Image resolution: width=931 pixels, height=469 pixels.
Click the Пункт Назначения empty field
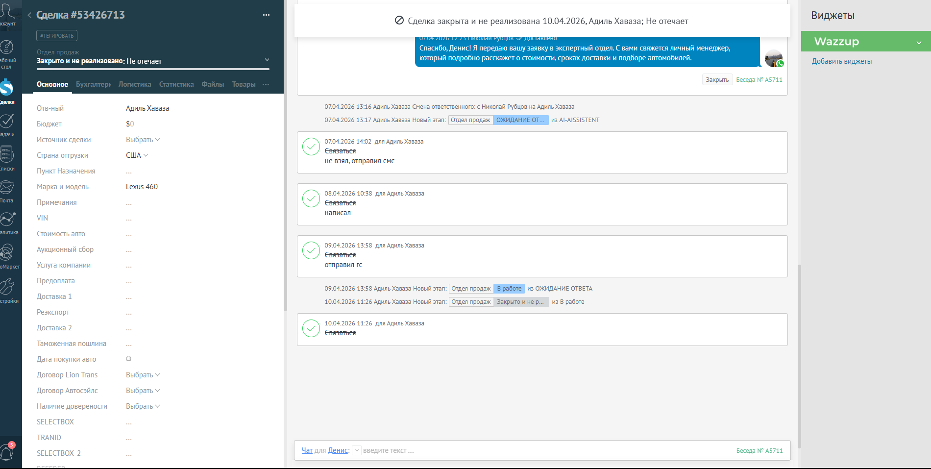coord(129,172)
